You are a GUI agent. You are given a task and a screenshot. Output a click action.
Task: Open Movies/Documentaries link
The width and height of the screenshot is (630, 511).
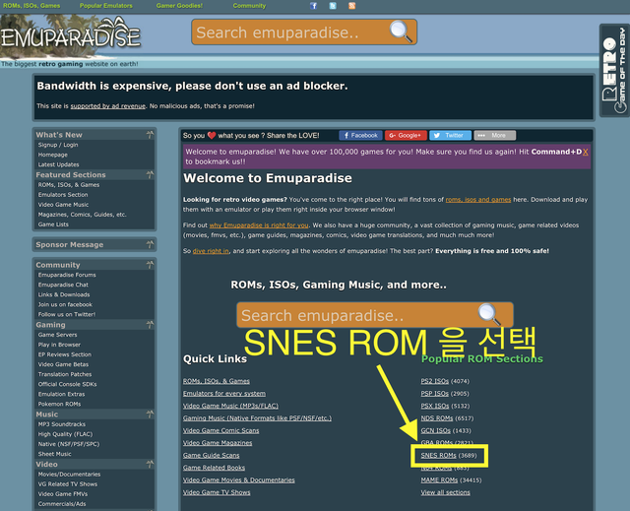coord(70,474)
